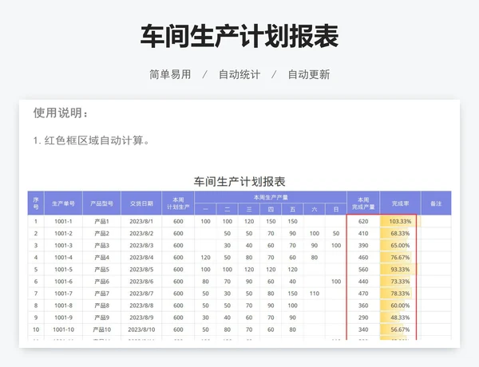The height and width of the screenshot is (367, 479).
Task: Select completion rate cell 78.33%
Action: (400, 294)
